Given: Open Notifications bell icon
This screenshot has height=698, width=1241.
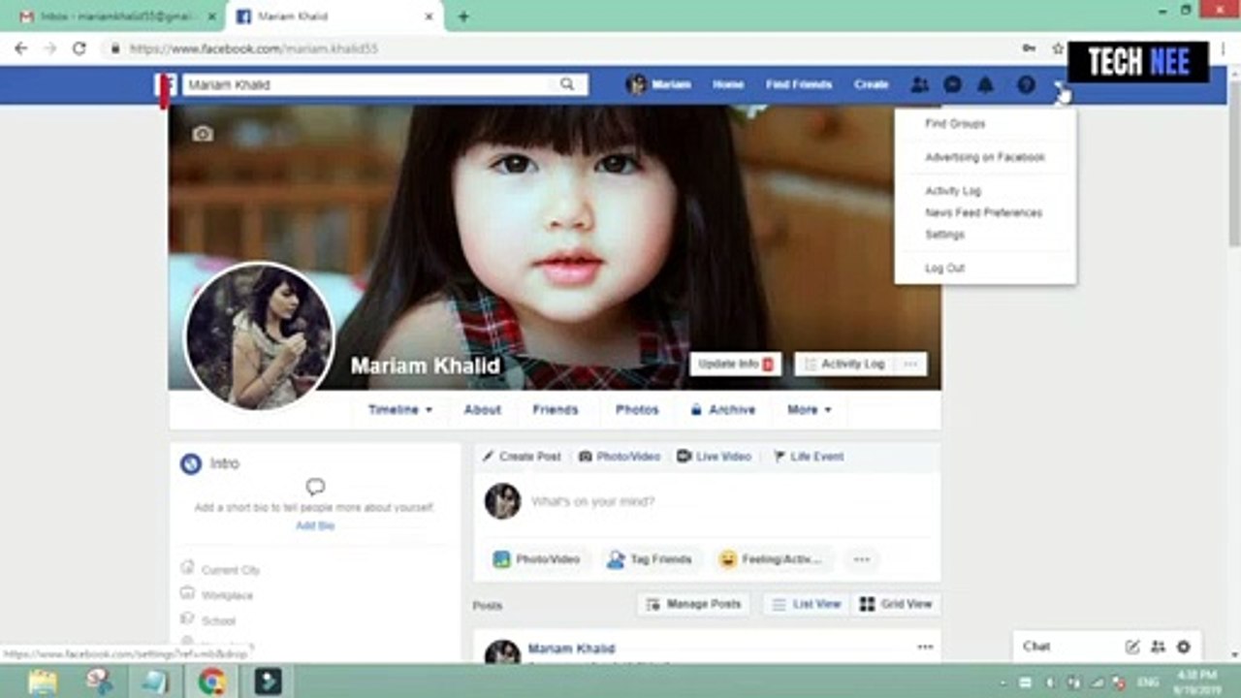Looking at the screenshot, I should (985, 84).
